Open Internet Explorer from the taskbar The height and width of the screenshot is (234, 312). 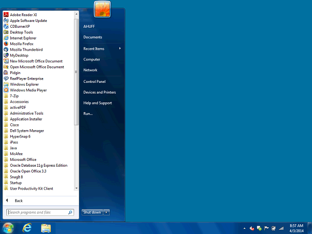27,228
